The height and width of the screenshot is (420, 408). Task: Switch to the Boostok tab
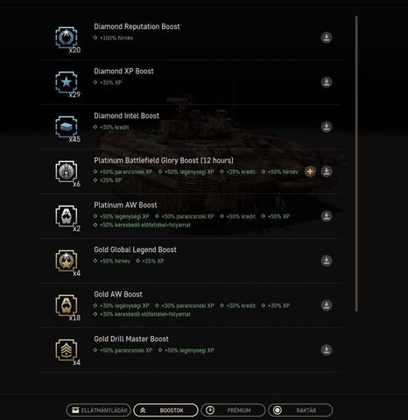[165, 410]
